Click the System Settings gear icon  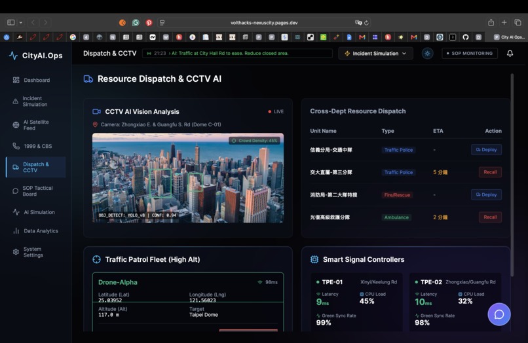[x=16, y=252]
